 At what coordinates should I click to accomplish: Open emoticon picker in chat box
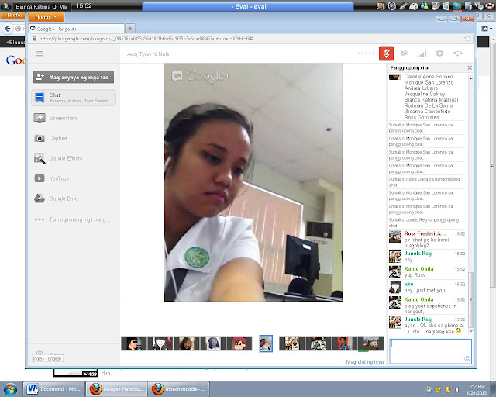click(467, 359)
